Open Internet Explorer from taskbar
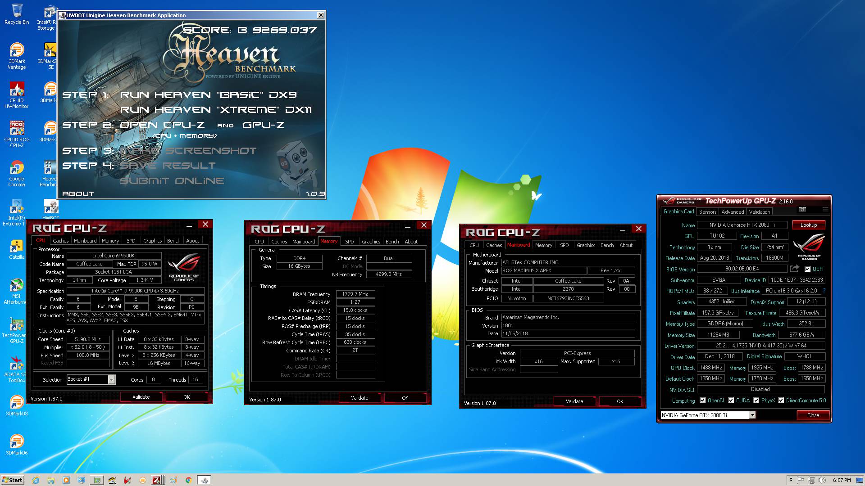Viewport: 865px width, 486px height. pyautogui.click(x=36, y=480)
